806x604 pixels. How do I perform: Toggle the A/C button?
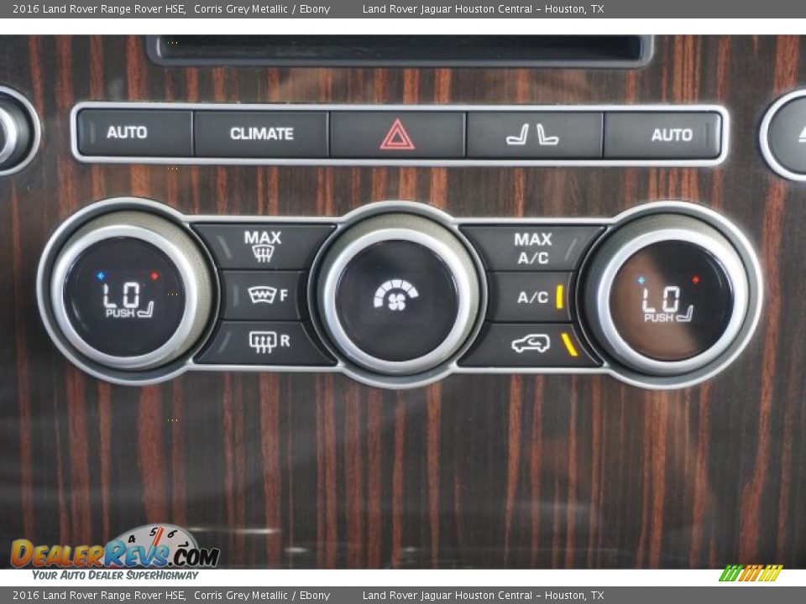(x=535, y=297)
